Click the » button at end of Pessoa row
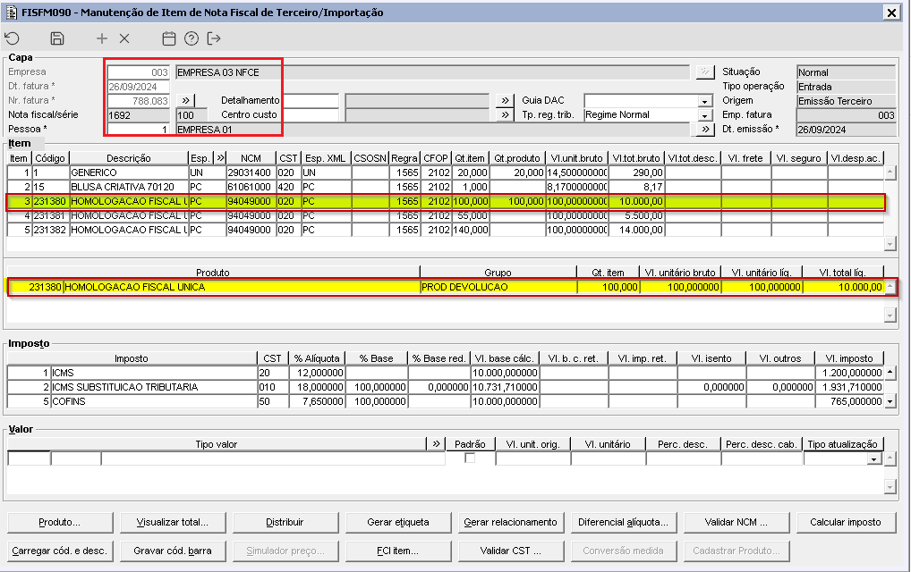The height and width of the screenshot is (572, 911). 705,129
